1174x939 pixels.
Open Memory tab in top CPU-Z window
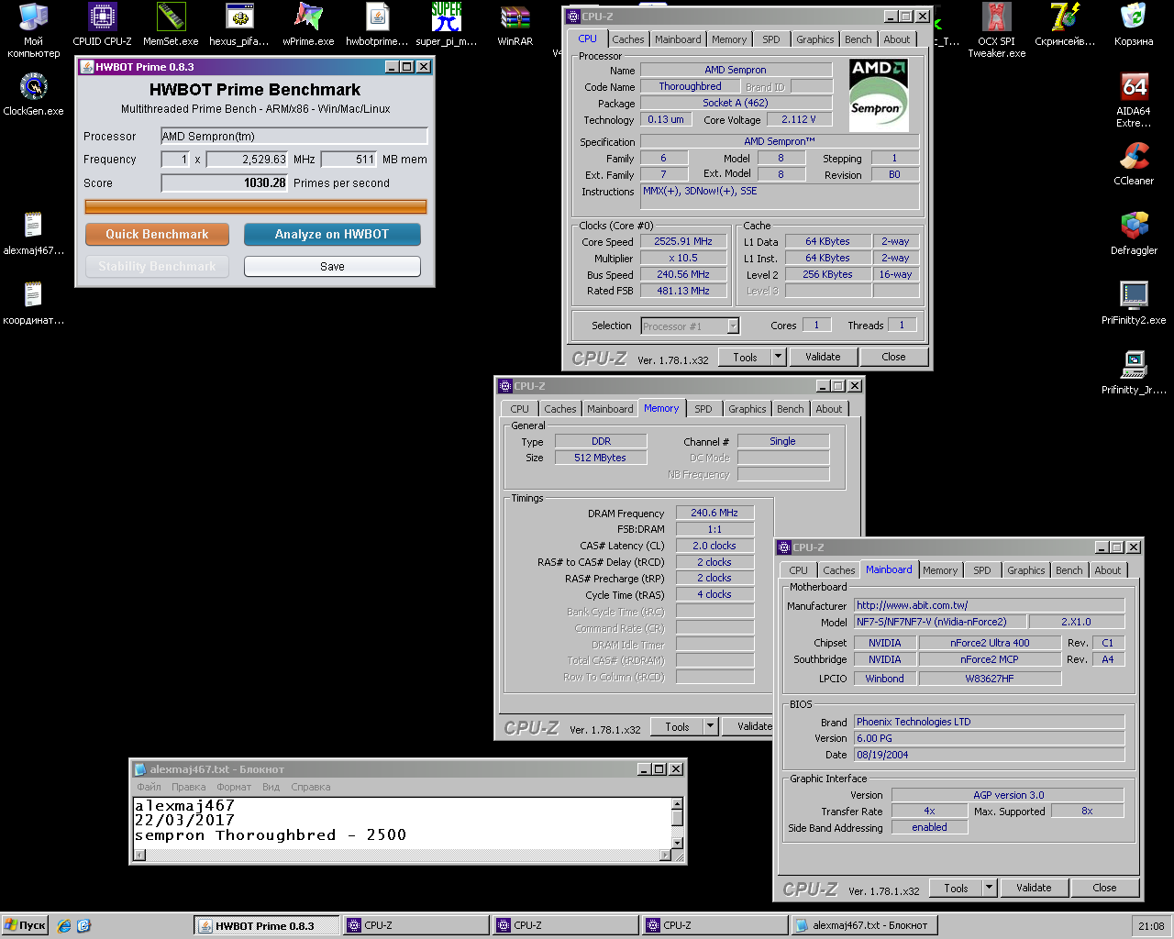tap(729, 39)
